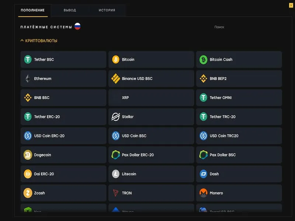The height and width of the screenshot is (221, 295).
Task: Click the orange Monero icon
Action: [204, 193]
